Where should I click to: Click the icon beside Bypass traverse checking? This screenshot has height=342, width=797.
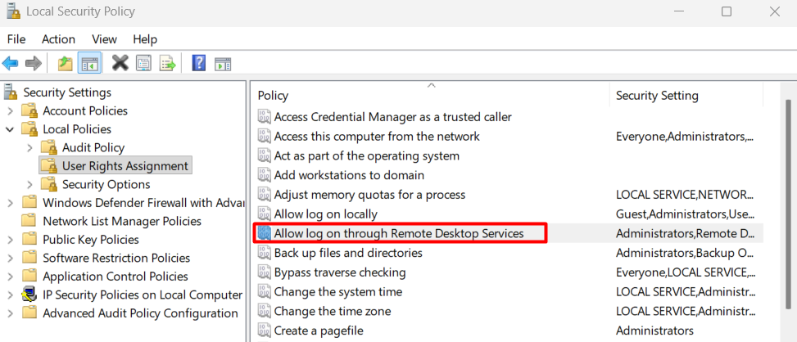tap(264, 272)
